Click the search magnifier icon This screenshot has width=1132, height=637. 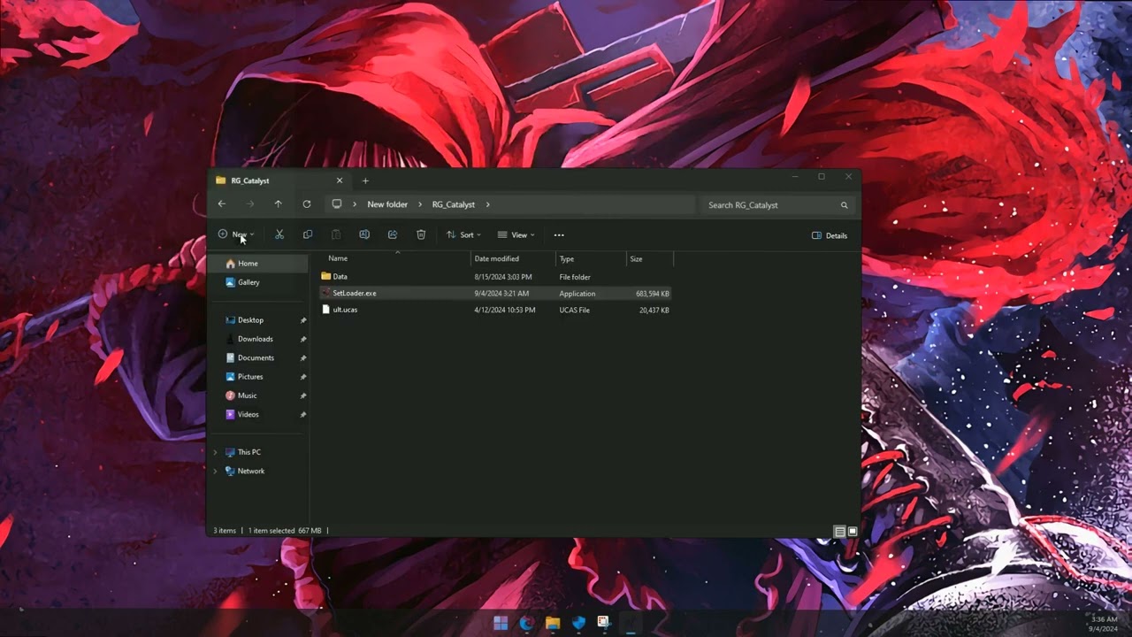[844, 205]
